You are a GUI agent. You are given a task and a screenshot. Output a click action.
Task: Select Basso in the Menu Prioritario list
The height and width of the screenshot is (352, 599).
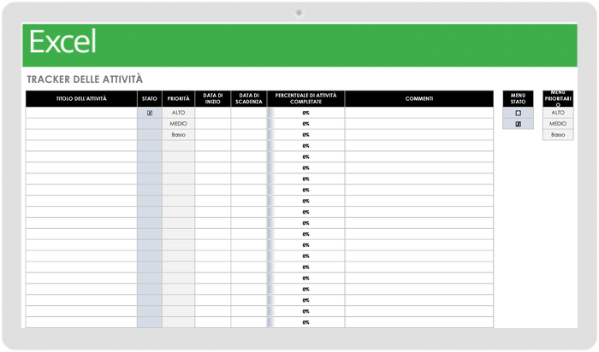tap(558, 135)
